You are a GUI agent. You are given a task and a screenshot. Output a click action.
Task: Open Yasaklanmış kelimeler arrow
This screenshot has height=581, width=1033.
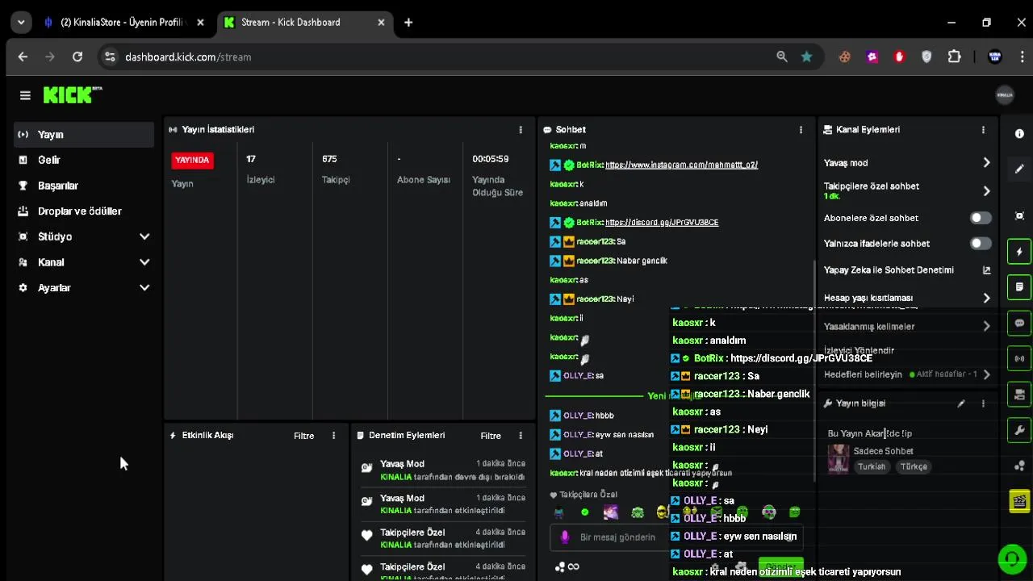pos(986,327)
